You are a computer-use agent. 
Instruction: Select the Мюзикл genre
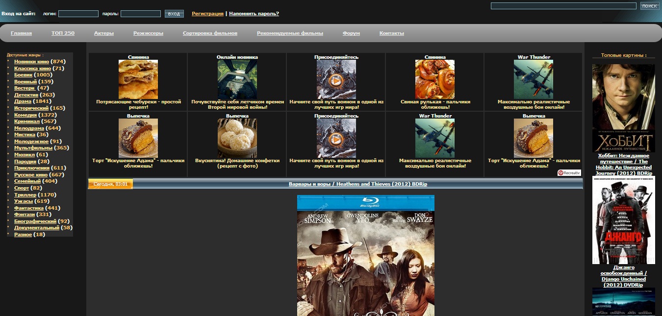(x=24, y=154)
